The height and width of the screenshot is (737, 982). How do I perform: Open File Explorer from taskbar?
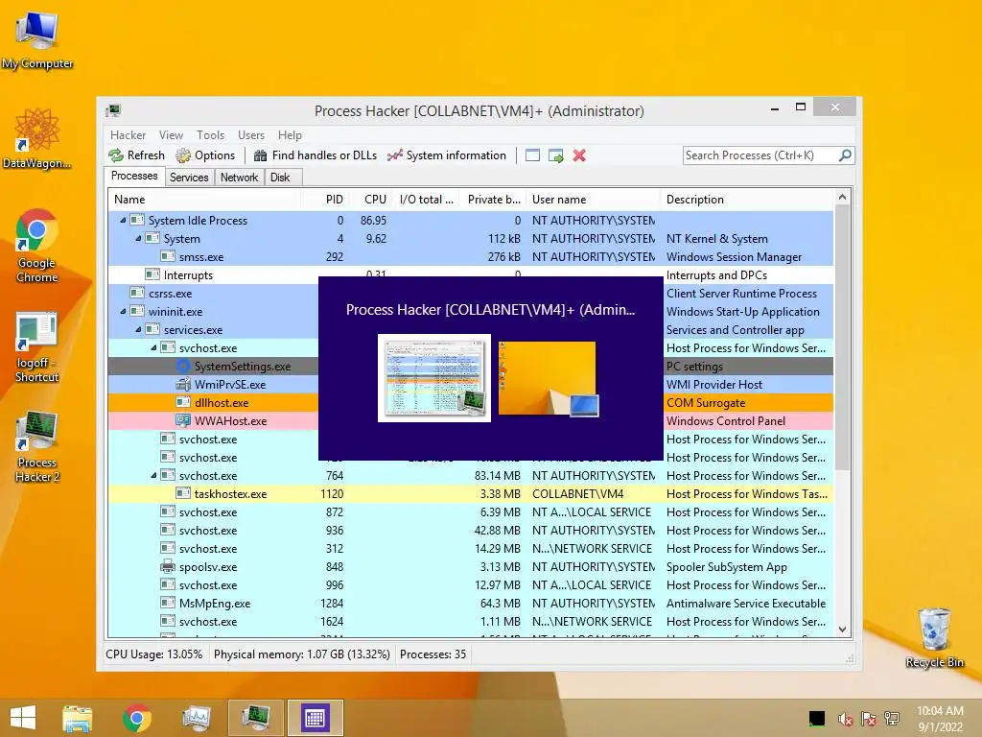[77, 718]
